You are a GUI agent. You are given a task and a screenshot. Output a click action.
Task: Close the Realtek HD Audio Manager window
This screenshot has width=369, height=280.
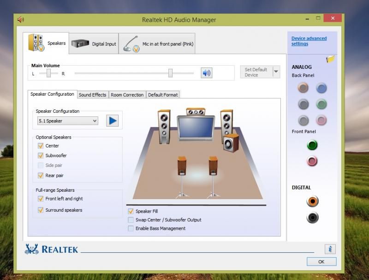click(333, 18)
